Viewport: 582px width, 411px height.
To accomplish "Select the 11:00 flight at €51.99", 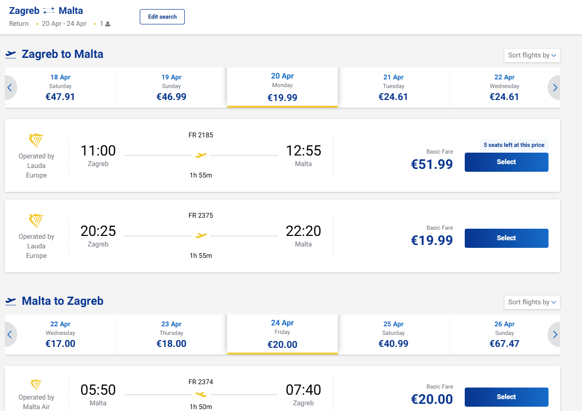I will tap(506, 162).
